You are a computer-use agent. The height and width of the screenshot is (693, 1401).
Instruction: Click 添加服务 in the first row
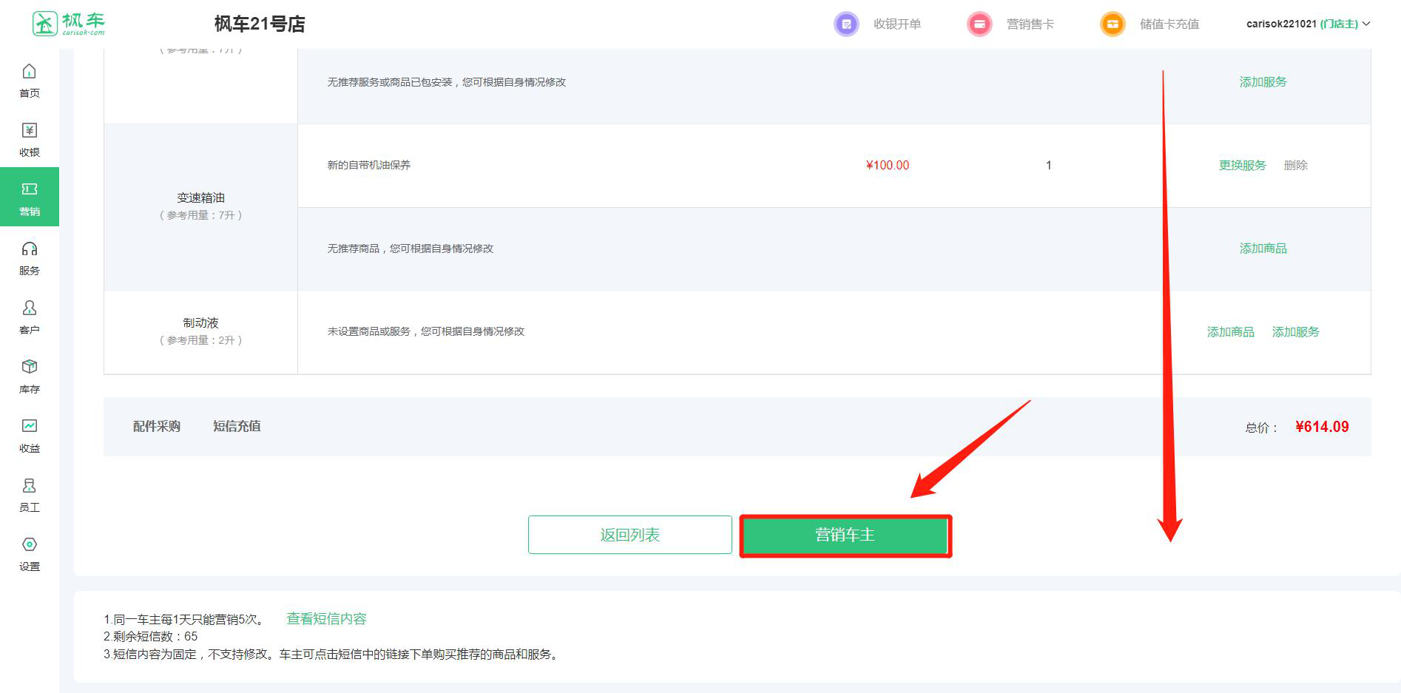point(1263,82)
